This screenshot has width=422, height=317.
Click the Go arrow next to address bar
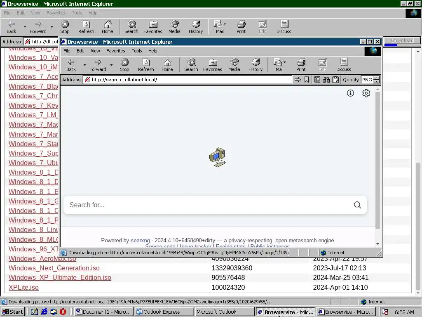(x=298, y=80)
